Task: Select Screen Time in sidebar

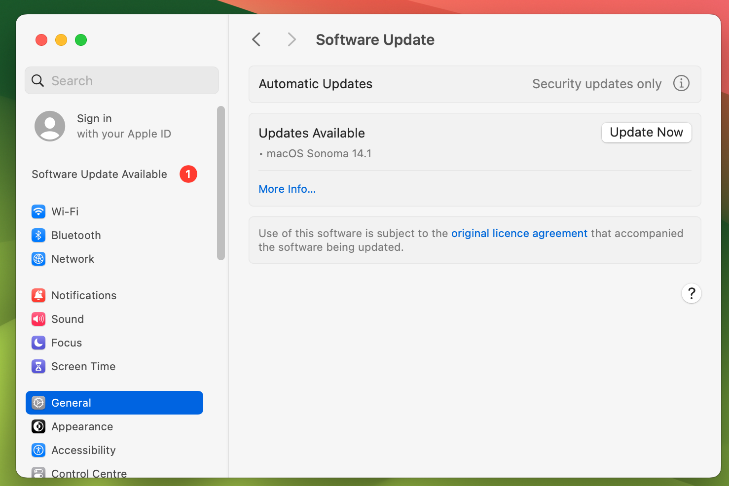Action: click(114, 366)
